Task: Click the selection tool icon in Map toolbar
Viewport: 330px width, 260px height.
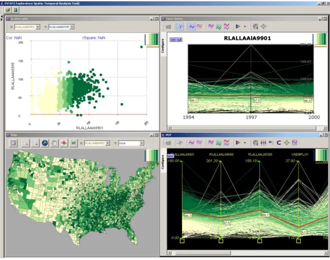Action: pyautogui.click(x=13, y=143)
